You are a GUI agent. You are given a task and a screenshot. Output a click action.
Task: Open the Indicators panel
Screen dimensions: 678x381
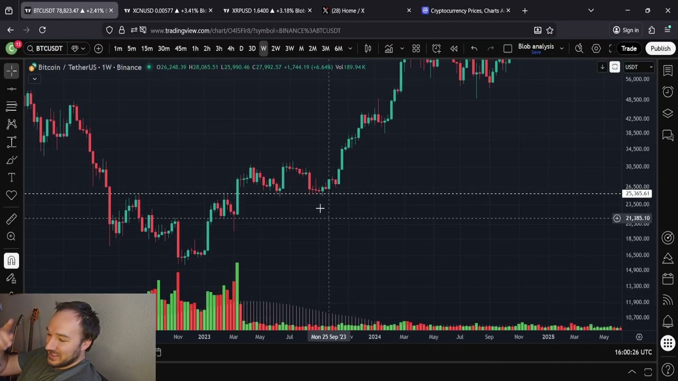pyautogui.click(x=389, y=49)
